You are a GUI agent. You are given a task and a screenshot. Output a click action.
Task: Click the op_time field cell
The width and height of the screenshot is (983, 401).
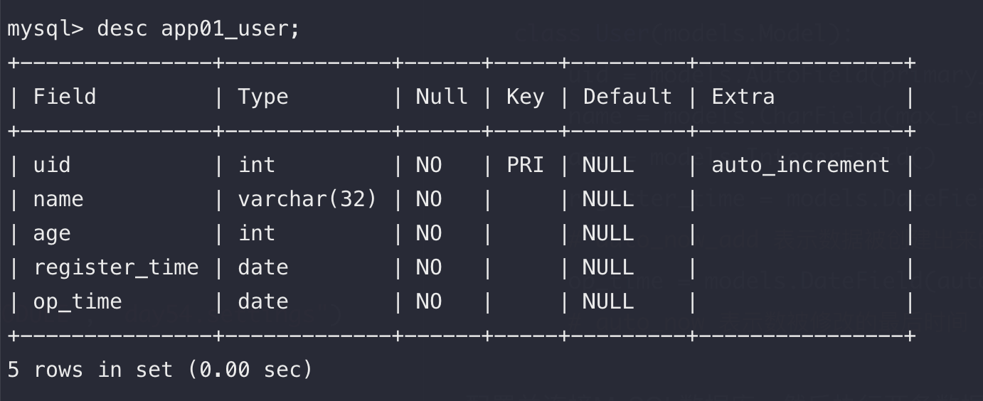click(78, 301)
